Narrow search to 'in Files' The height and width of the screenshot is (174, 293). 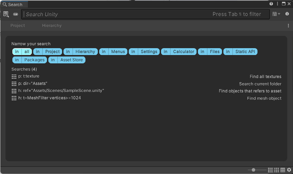[210, 52]
